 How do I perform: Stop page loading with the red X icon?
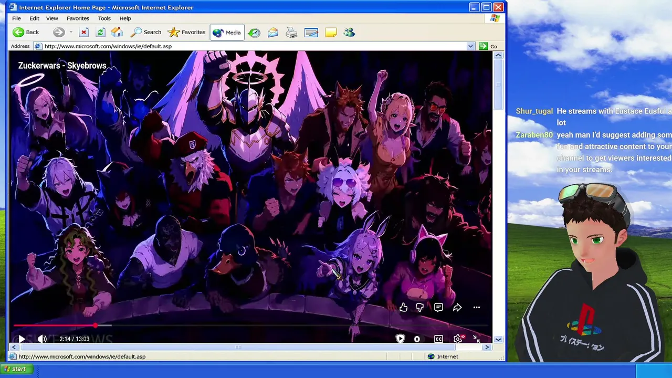coord(83,32)
